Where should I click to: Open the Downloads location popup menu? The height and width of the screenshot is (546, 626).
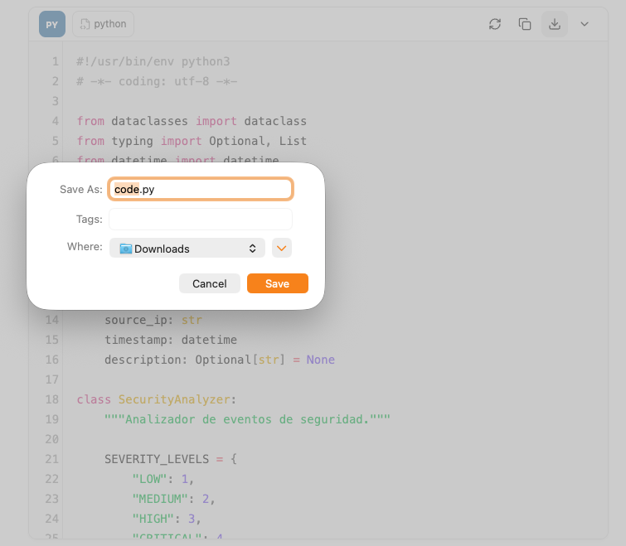click(187, 248)
